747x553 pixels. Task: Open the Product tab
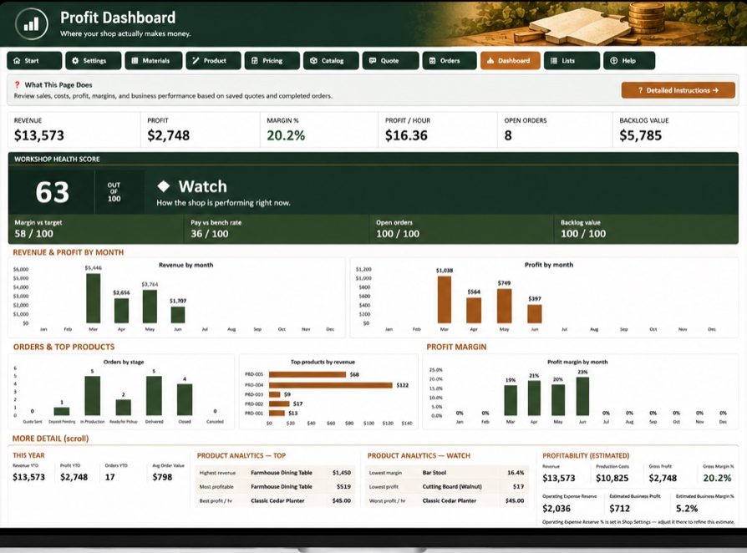[213, 60]
